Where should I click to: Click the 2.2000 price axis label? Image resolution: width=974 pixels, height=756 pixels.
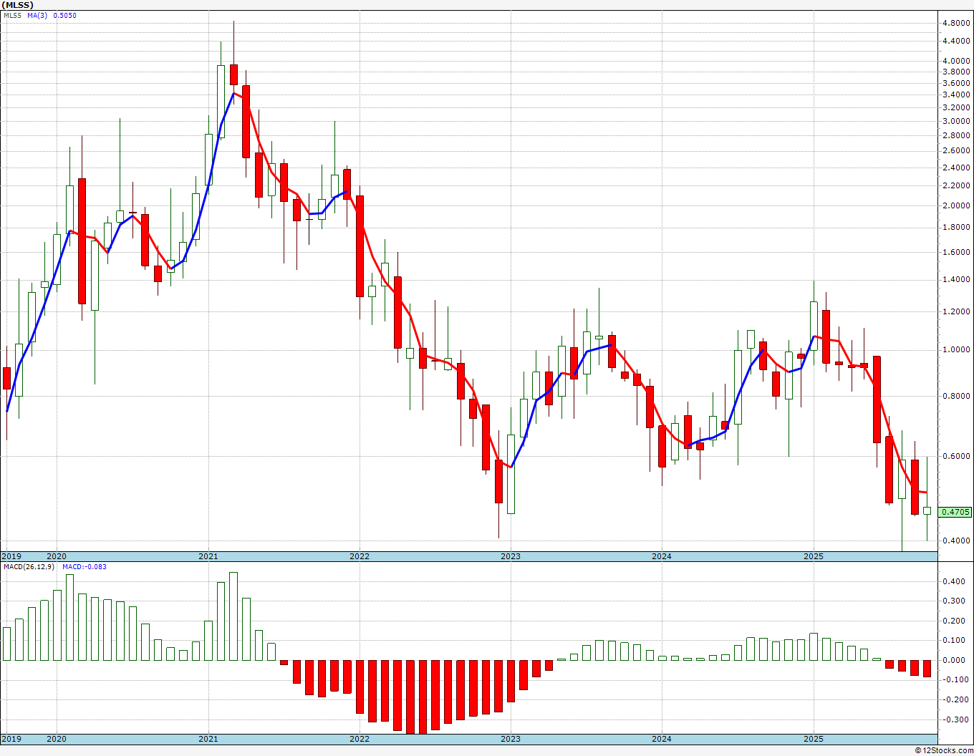tap(956, 186)
